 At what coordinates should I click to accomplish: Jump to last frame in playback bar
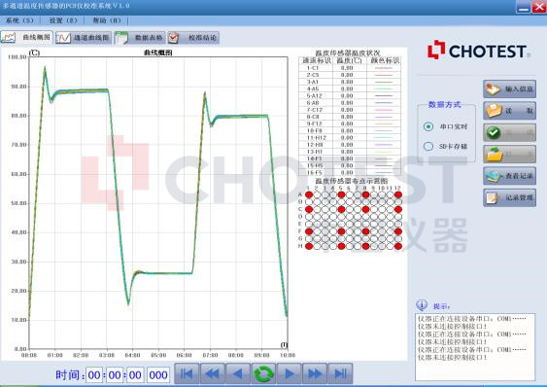pos(340,373)
